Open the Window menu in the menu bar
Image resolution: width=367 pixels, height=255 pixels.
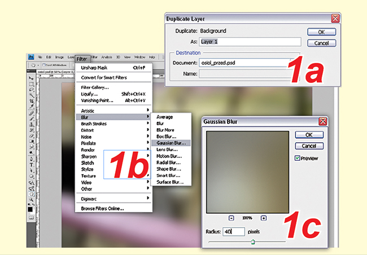coord(139,57)
